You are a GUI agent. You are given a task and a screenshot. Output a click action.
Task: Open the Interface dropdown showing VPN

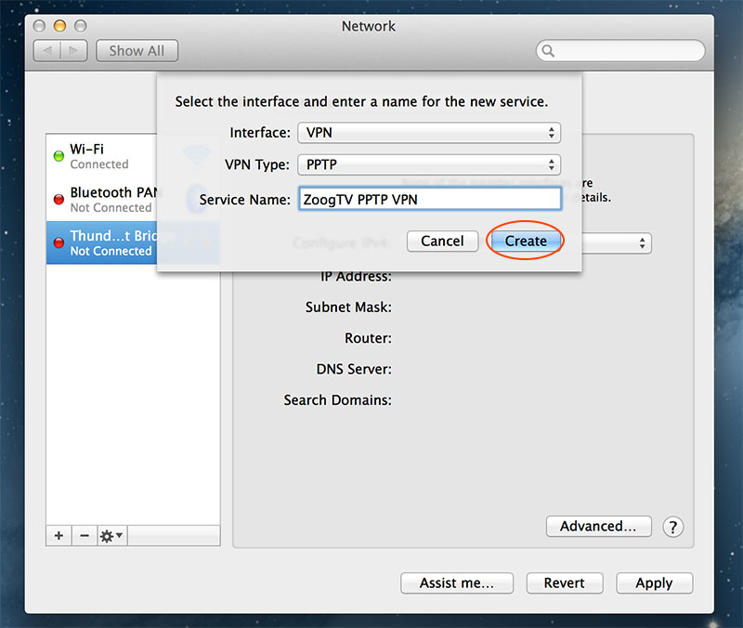pos(429,133)
